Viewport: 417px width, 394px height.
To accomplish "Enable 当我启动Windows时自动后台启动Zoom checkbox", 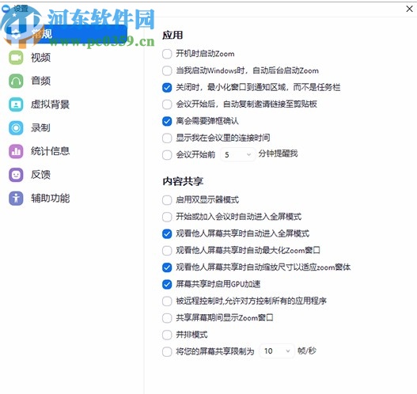I will click(167, 70).
